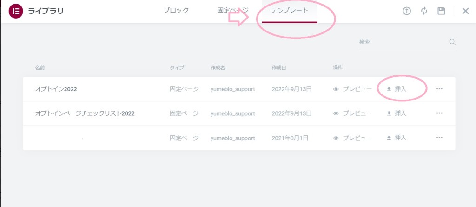Switch to the 固定ページ tab
Viewport: 476px width, 207px height.
click(x=233, y=11)
